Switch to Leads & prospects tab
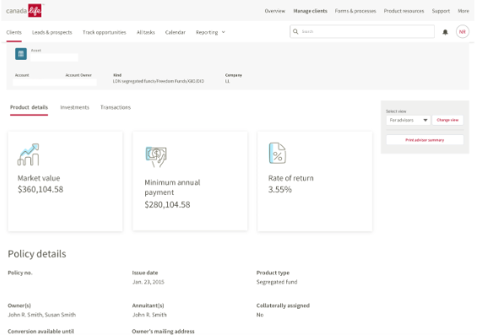 [x=52, y=32]
